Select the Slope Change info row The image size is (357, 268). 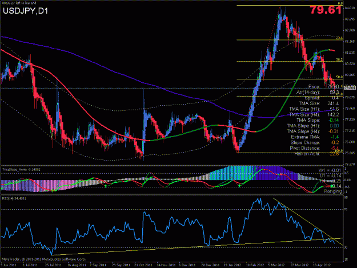(x=315, y=142)
